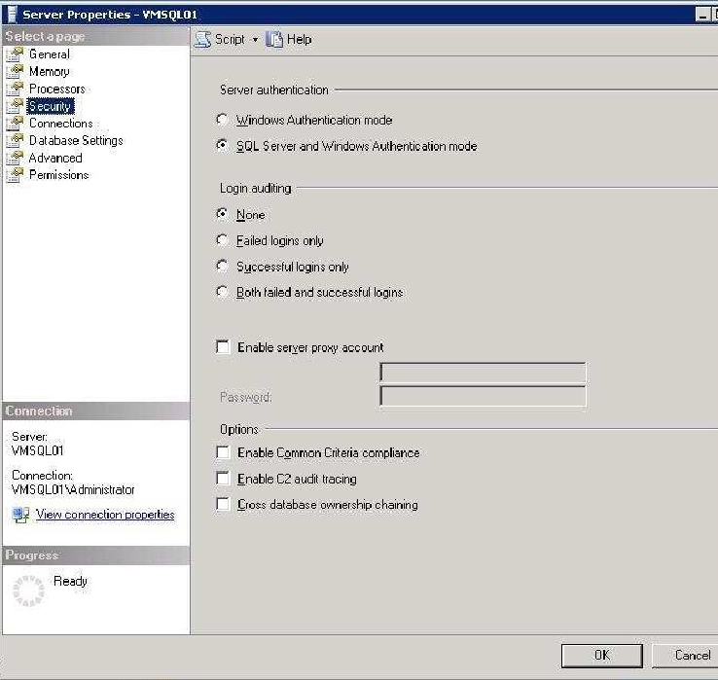Choose Failed logins only auditing
718x680 pixels.
coord(223,240)
